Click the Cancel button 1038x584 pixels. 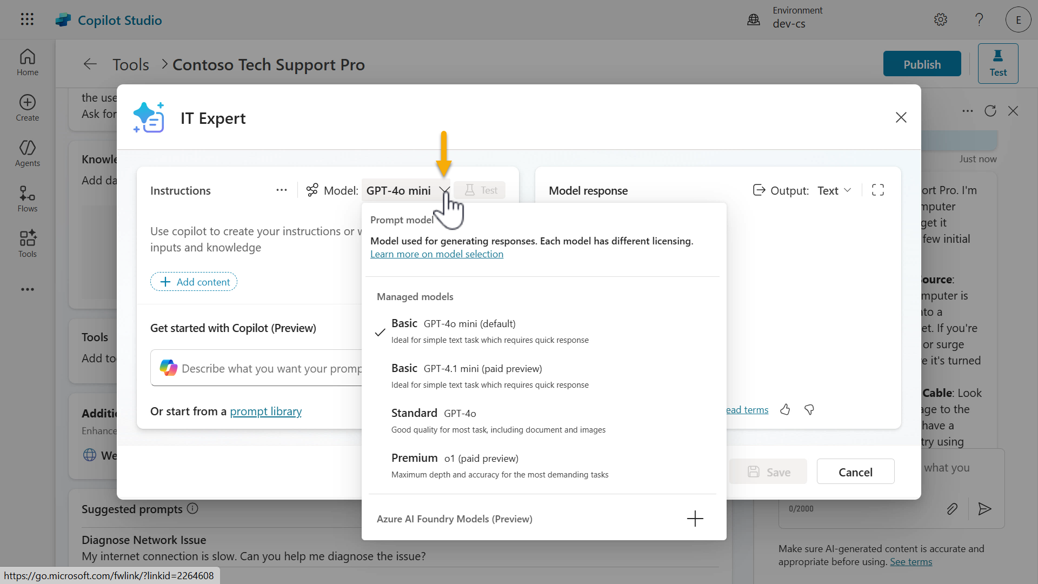(855, 472)
